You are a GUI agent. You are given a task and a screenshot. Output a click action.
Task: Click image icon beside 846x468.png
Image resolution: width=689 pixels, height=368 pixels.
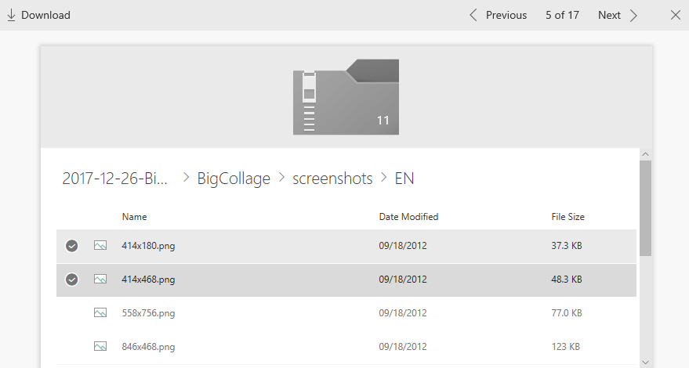tap(100, 346)
